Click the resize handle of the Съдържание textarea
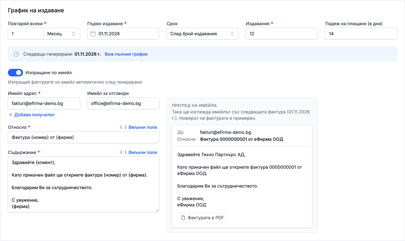This screenshot has height=241, width=405. pyautogui.click(x=157, y=210)
